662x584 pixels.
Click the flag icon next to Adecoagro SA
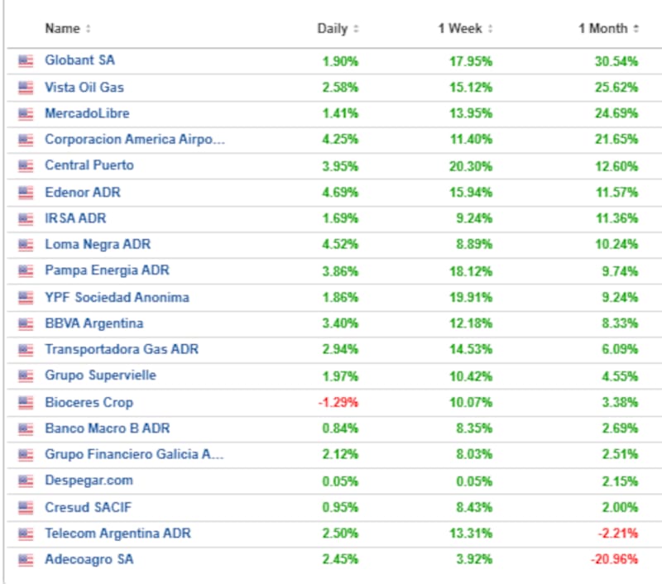click(26, 560)
